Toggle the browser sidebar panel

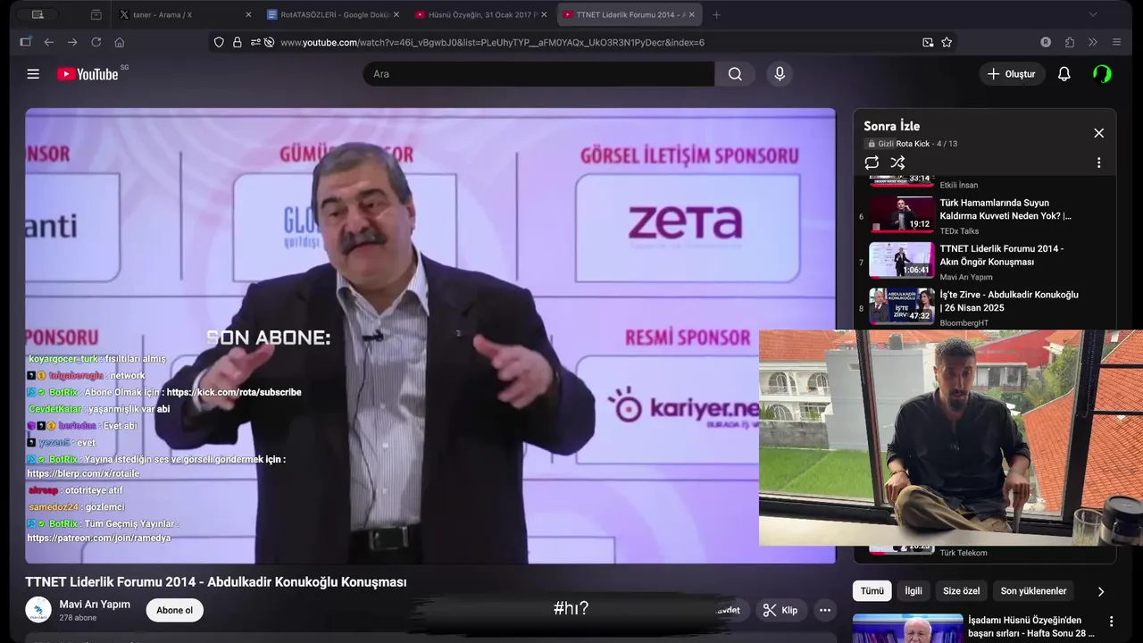pyautogui.click(x=25, y=42)
